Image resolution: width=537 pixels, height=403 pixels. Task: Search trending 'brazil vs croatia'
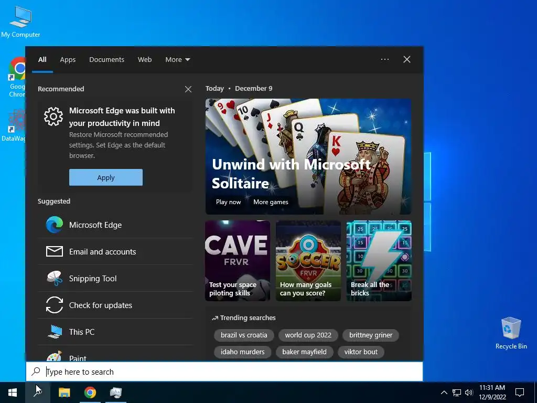pos(244,335)
